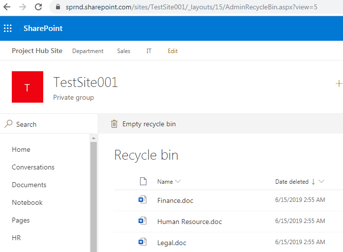Click the left navigation scrollbar up arrow
The image size is (343, 252).
tap(94, 138)
